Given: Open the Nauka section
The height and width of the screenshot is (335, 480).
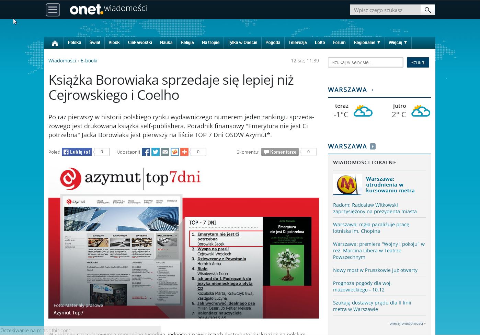Looking at the screenshot, I should (x=166, y=43).
